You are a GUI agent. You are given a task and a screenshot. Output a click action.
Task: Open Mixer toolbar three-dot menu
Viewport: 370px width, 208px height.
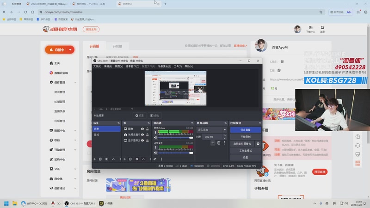[161, 159]
